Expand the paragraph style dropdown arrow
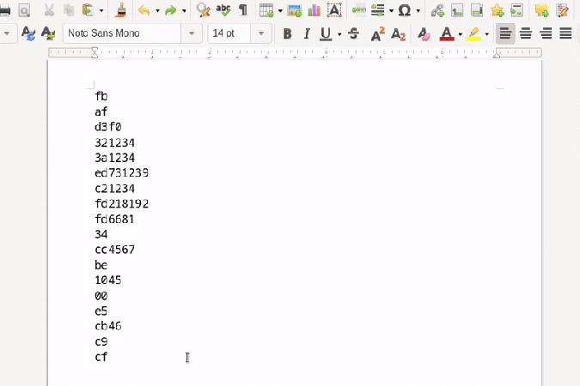The height and width of the screenshot is (386, 580). click(x=7, y=33)
